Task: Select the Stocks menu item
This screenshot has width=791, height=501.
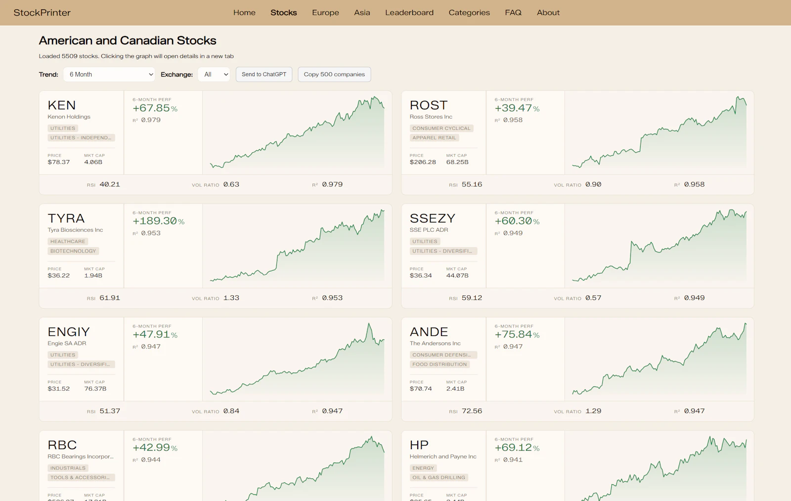Action: click(x=283, y=13)
